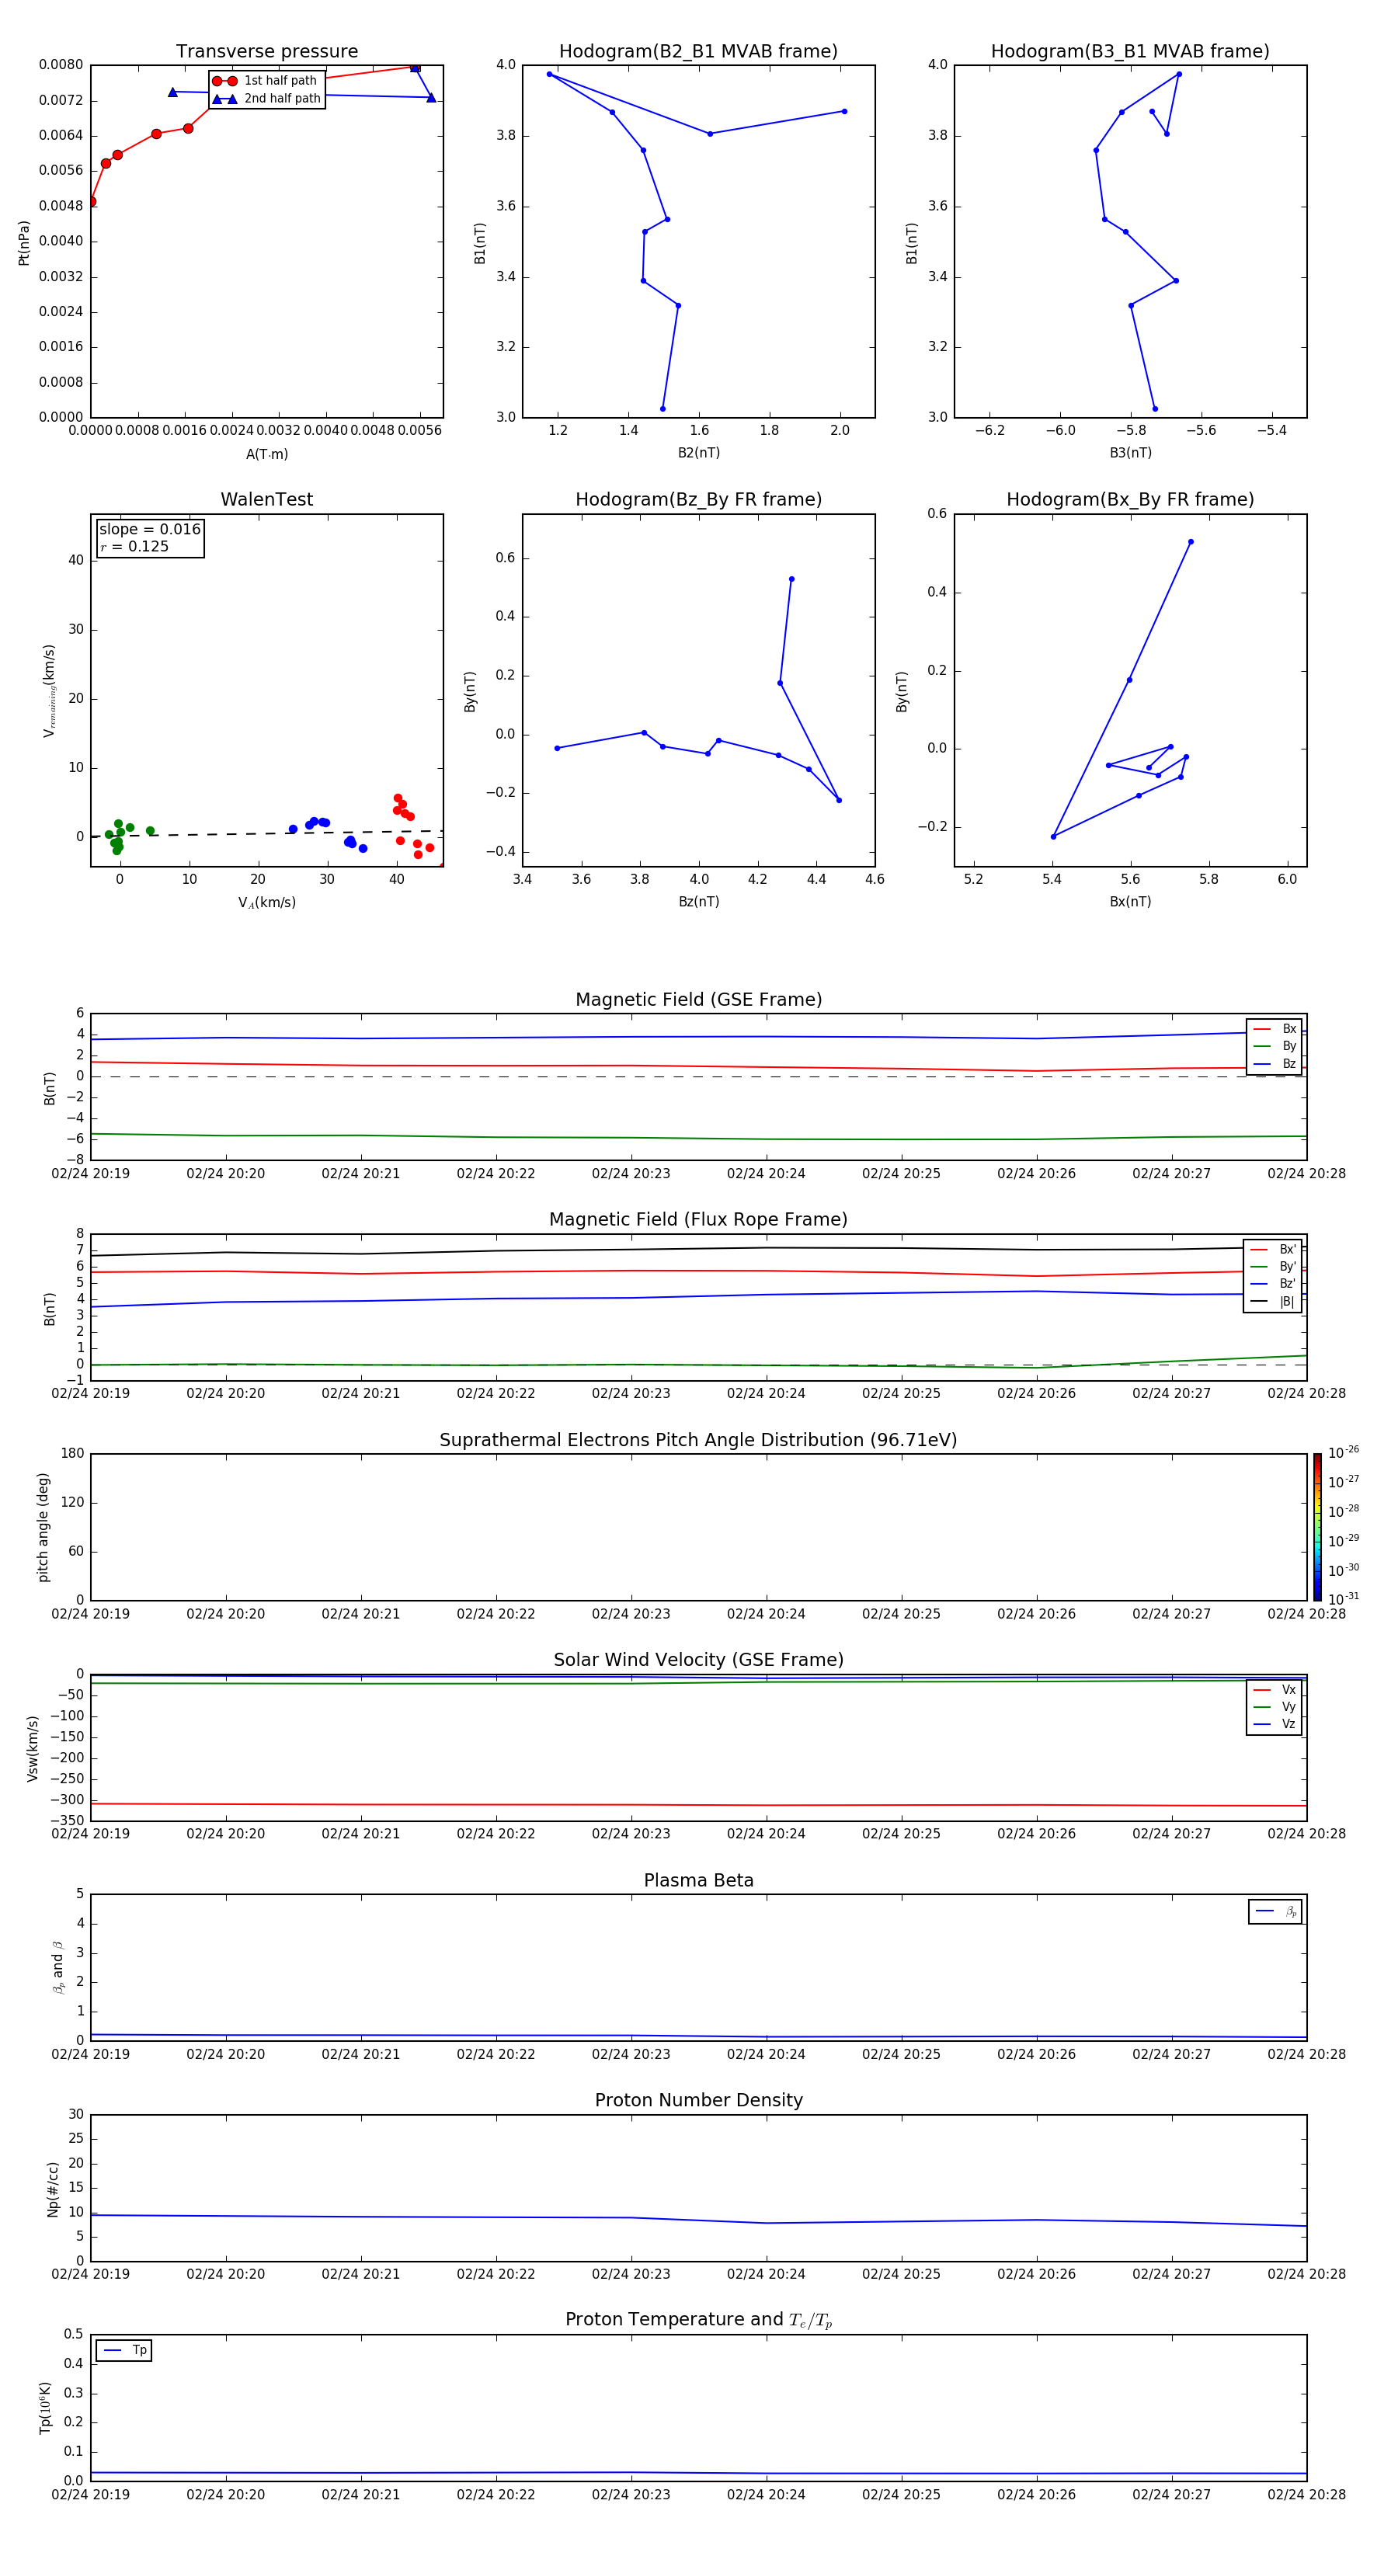Click the 'Pt(nPa)' y-axis label
Viewport: 1398px width, 2563px height.
click(24, 243)
